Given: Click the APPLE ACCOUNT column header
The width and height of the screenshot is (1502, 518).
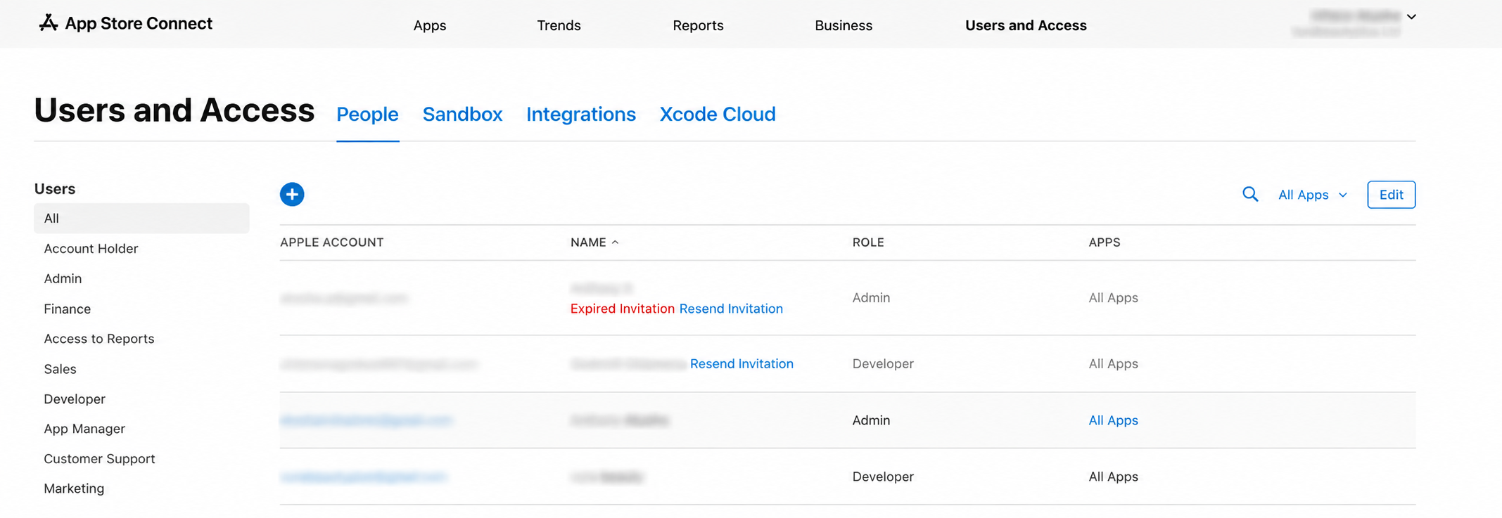Looking at the screenshot, I should [331, 242].
